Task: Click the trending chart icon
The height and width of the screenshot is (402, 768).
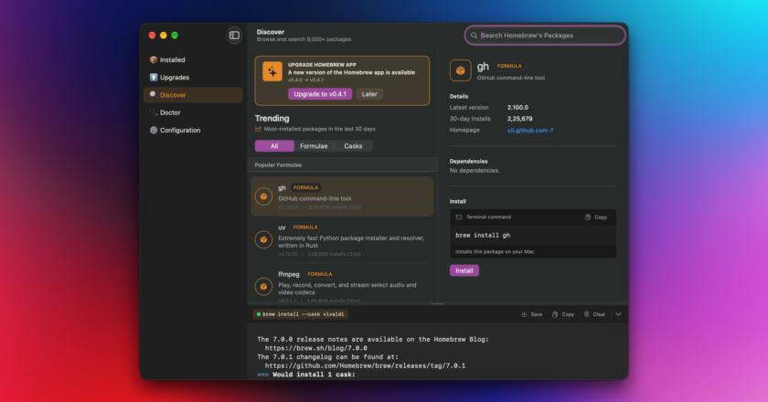Action: point(258,129)
